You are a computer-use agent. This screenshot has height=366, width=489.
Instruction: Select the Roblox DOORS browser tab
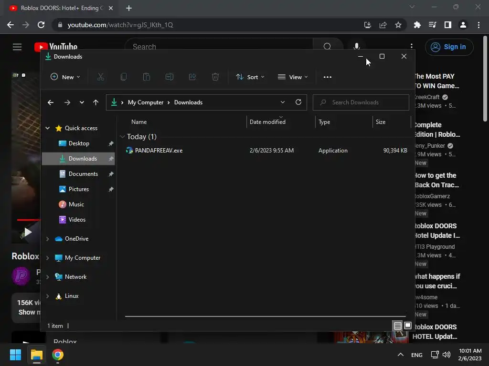tap(61, 8)
